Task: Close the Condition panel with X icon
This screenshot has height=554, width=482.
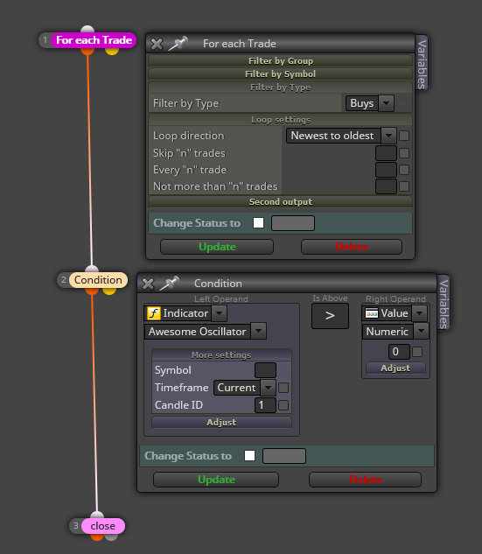Action: click(x=148, y=284)
